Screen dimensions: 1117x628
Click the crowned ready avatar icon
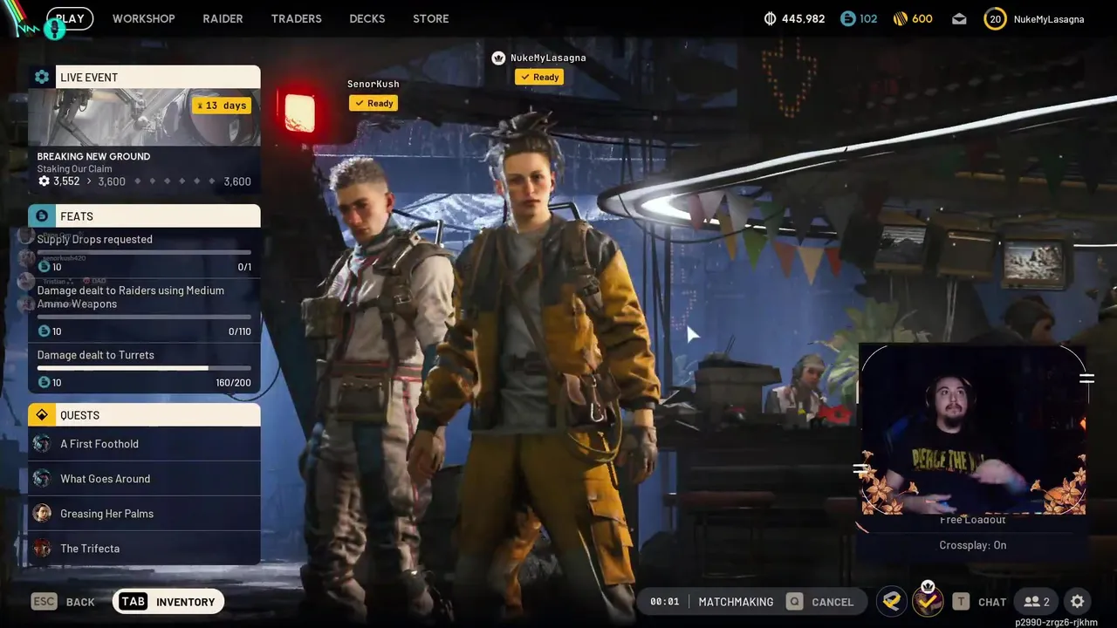[928, 600]
